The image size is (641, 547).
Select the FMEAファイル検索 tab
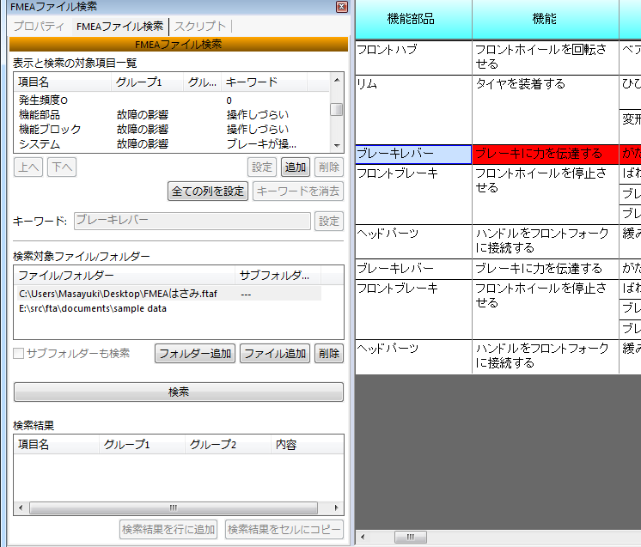(119, 26)
